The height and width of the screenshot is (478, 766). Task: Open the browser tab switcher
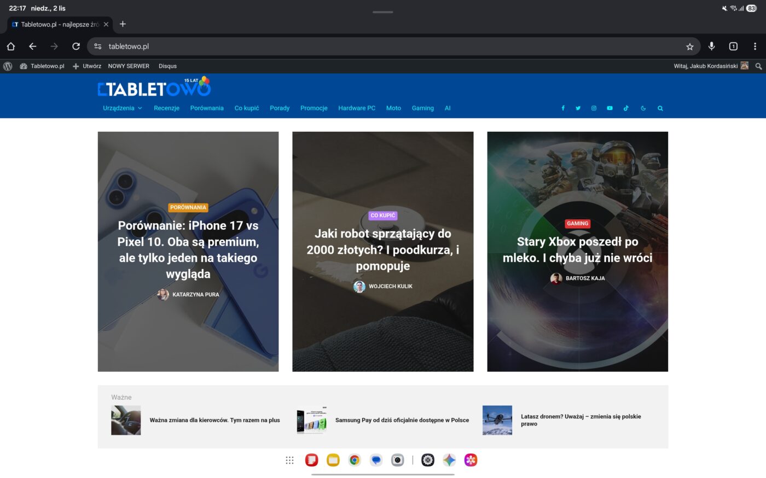click(x=733, y=46)
